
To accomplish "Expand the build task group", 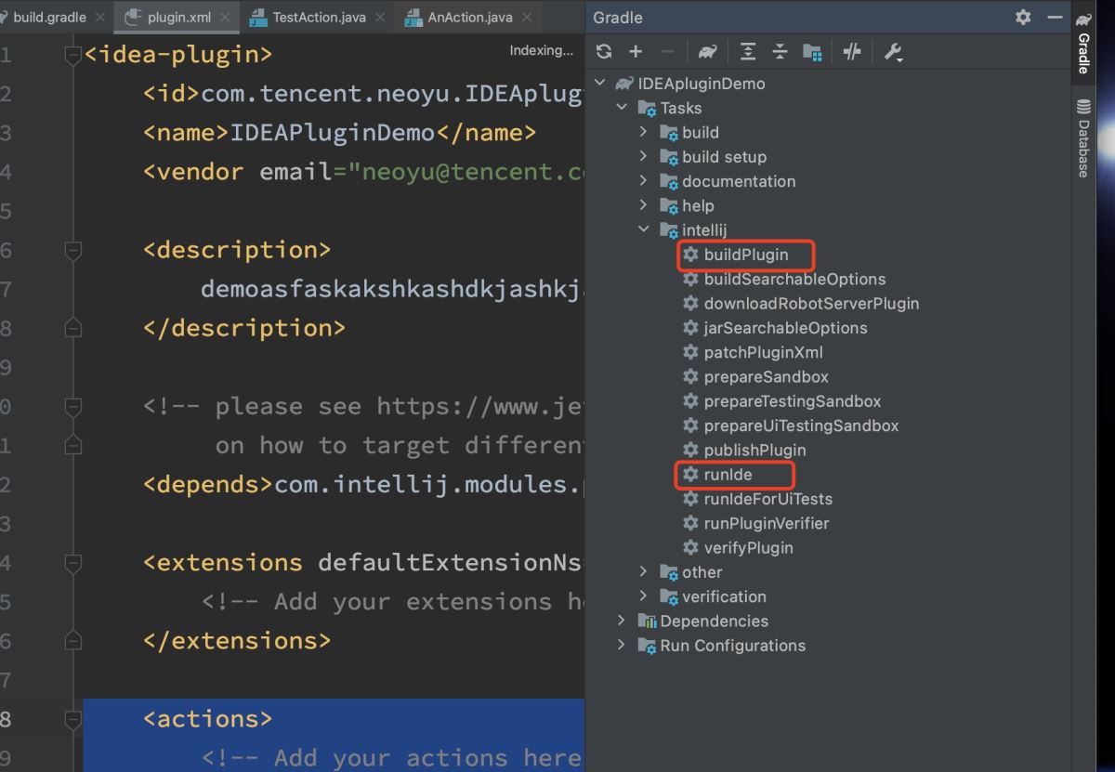I will [x=643, y=132].
